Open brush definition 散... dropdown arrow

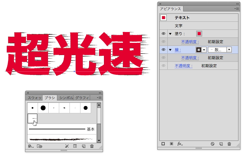(x=229, y=50)
